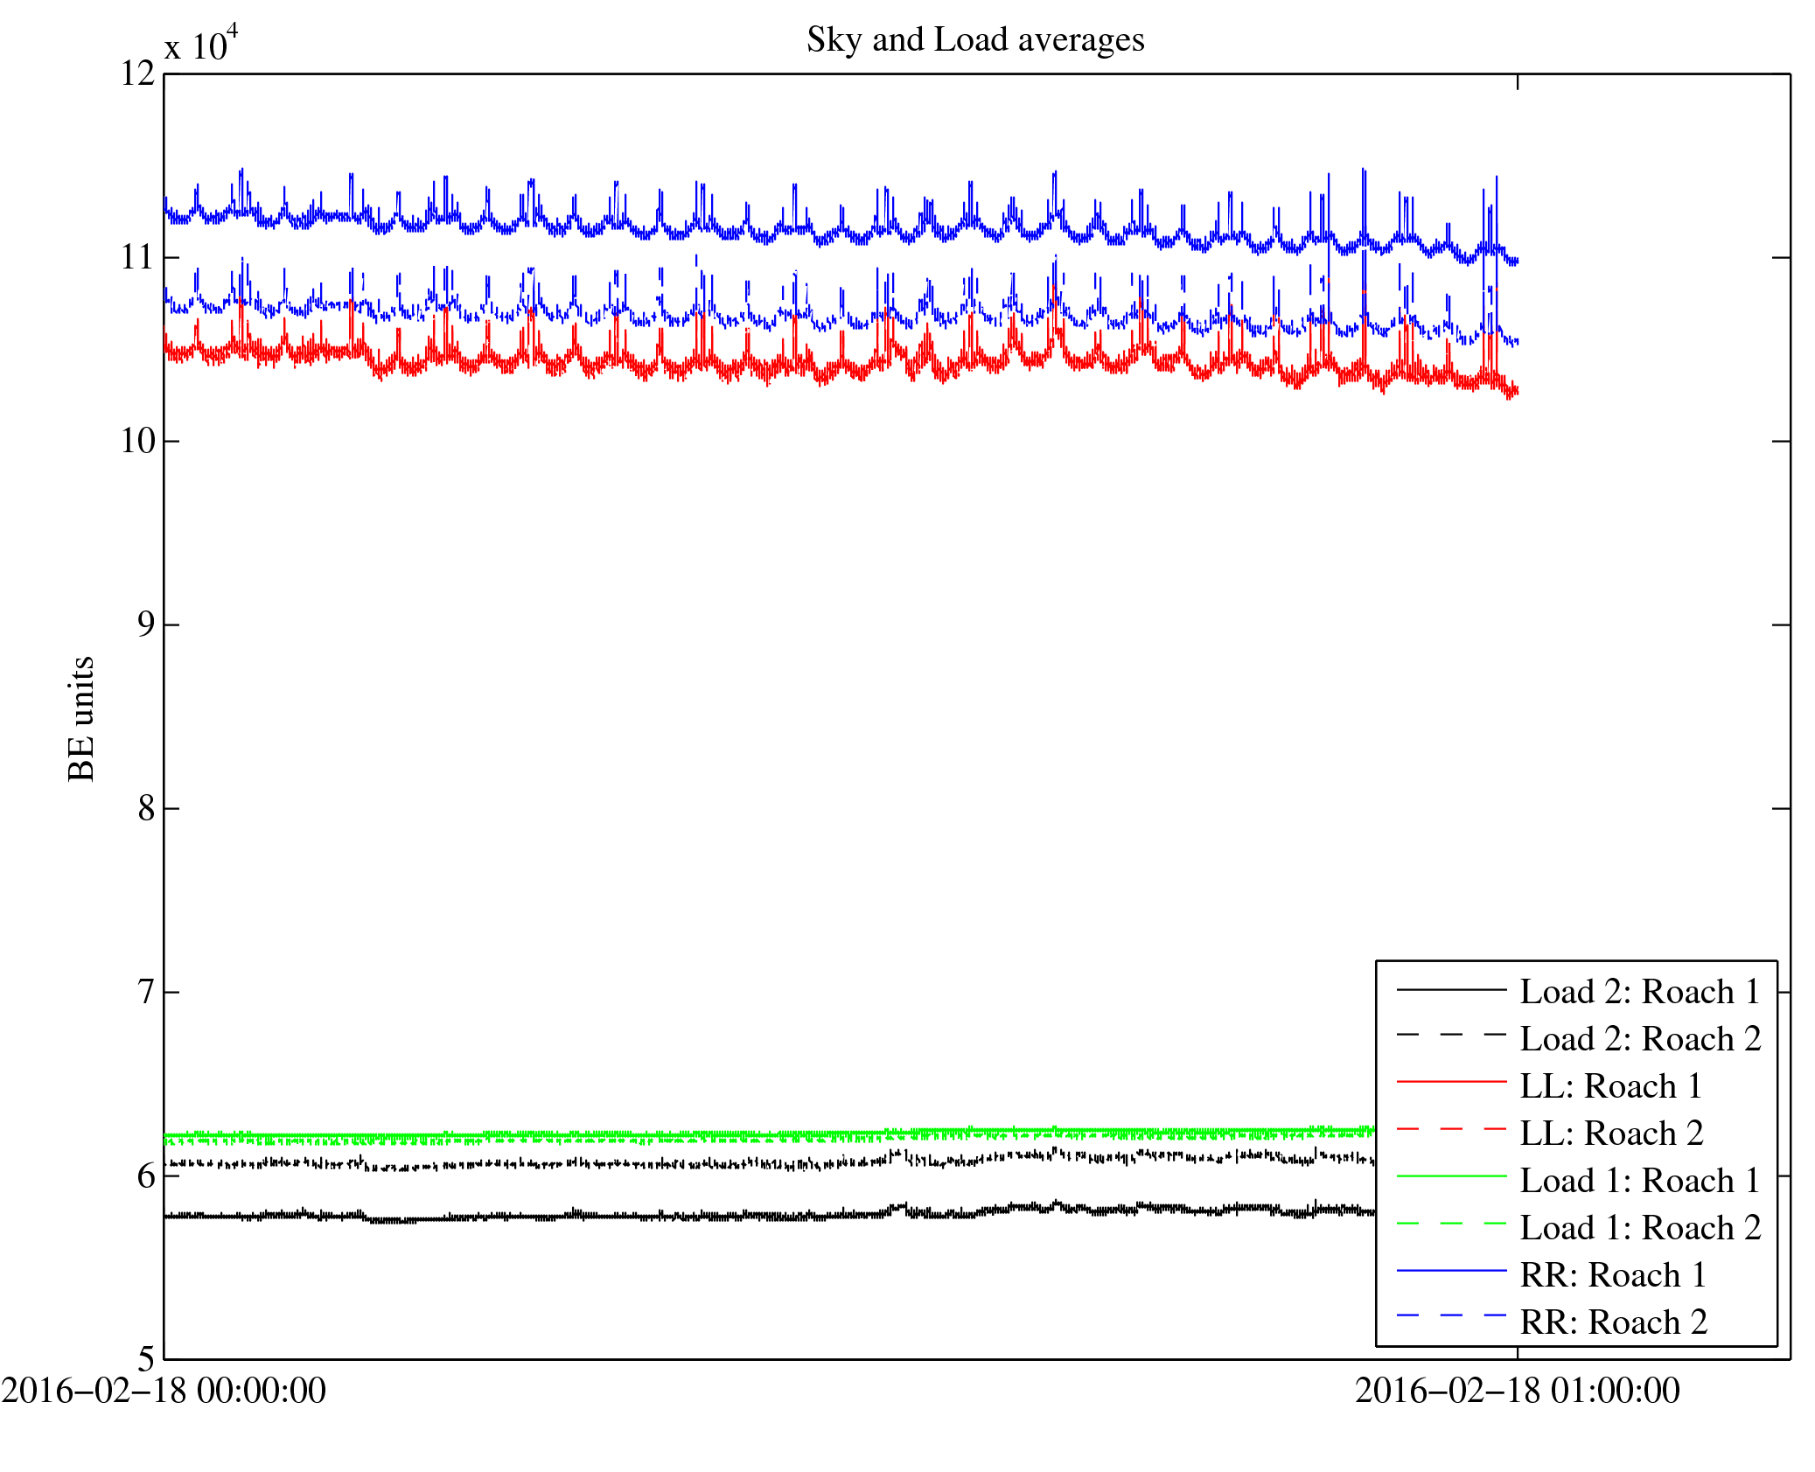Click the 'x 10^4' axis exponent label
This screenshot has height=1472, width=1815.
click(x=201, y=44)
